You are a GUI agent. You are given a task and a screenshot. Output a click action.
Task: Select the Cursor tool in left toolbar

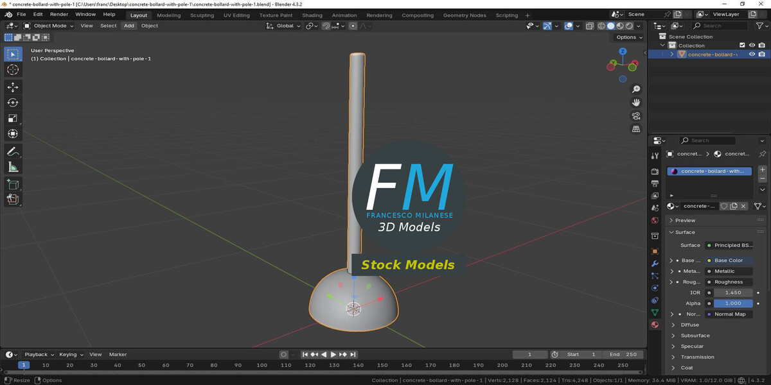tap(13, 70)
